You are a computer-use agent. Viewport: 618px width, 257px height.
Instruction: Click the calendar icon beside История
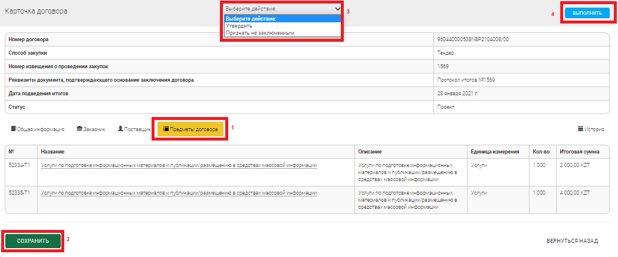[x=580, y=129]
